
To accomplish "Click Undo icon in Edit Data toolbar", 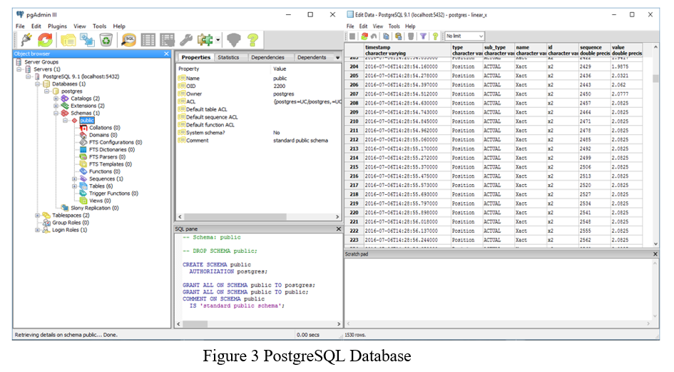I will [374, 36].
